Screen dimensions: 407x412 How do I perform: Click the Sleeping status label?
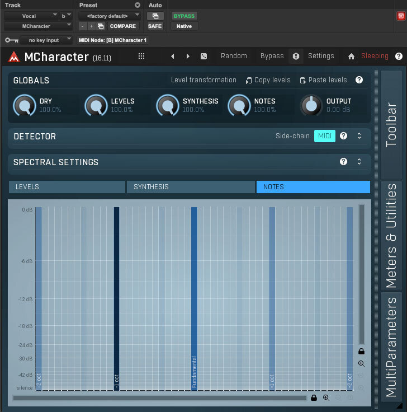point(375,56)
